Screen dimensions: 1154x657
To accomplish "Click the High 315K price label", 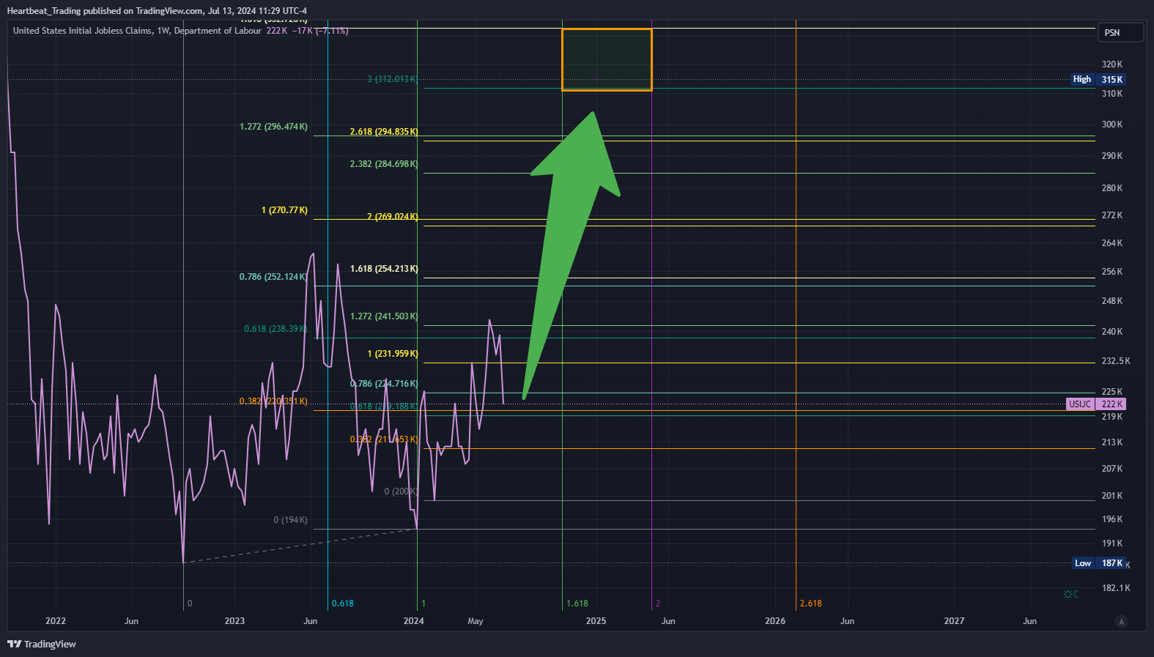I will pyautogui.click(x=1098, y=79).
